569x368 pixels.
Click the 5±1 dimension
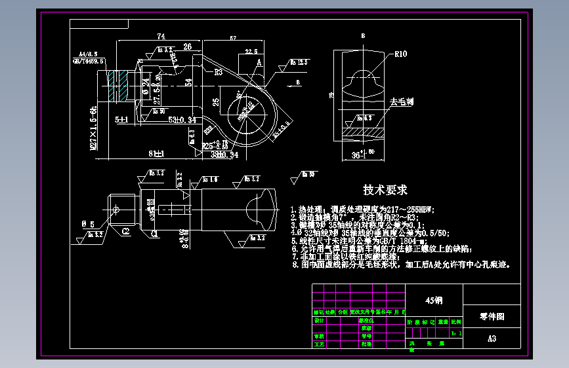click(121, 120)
